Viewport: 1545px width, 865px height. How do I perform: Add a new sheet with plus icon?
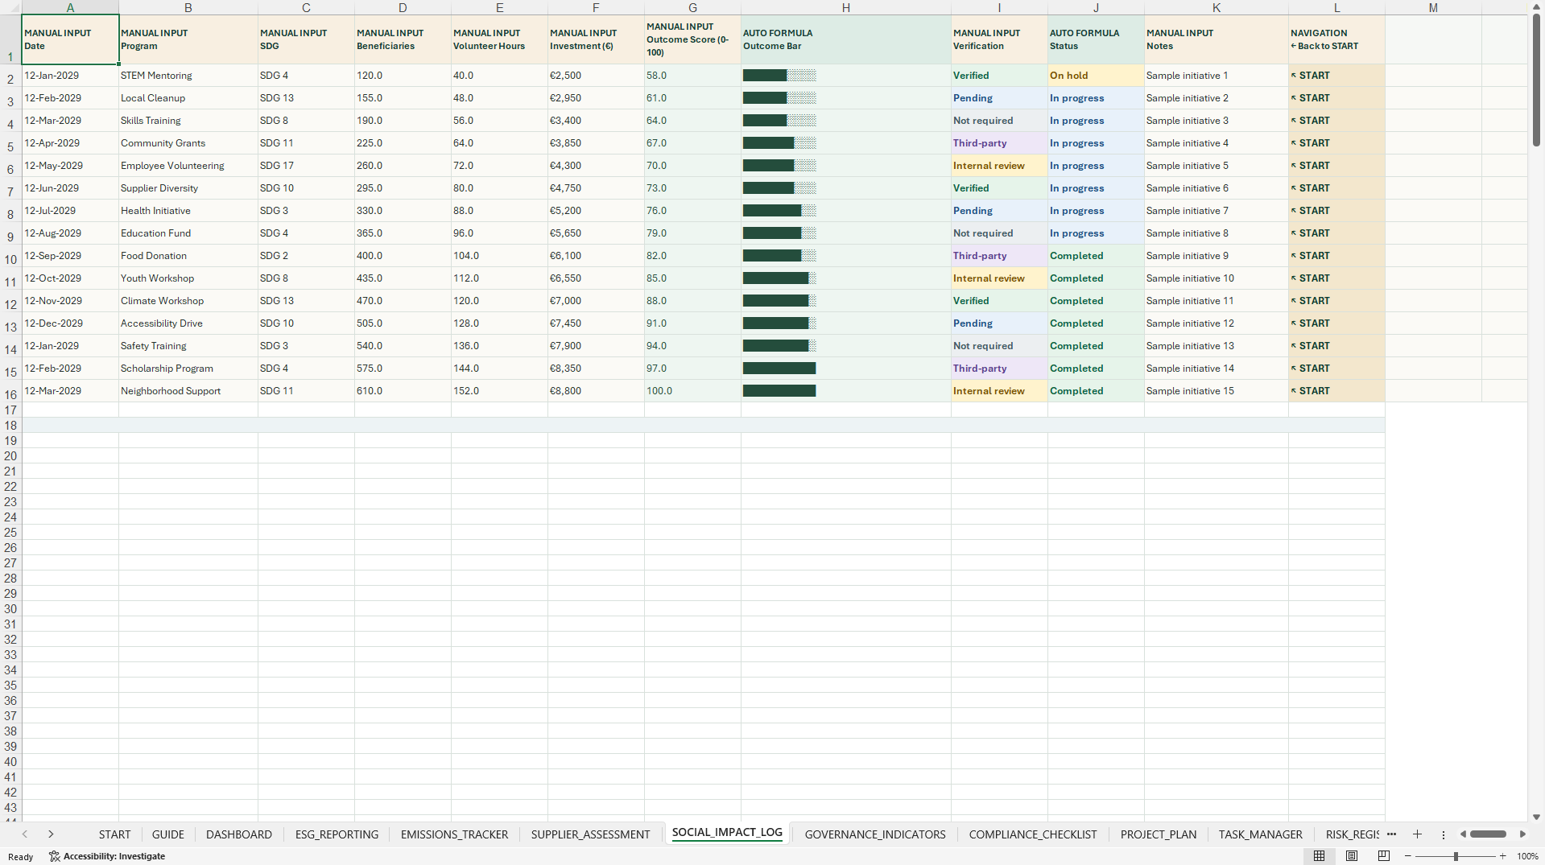click(x=1417, y=834)
